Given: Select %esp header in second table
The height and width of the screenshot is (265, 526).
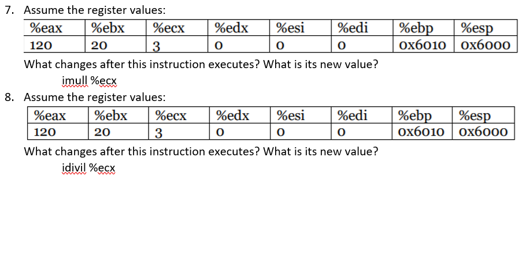Looking at the screenshot, I should [x=483, y=115].
